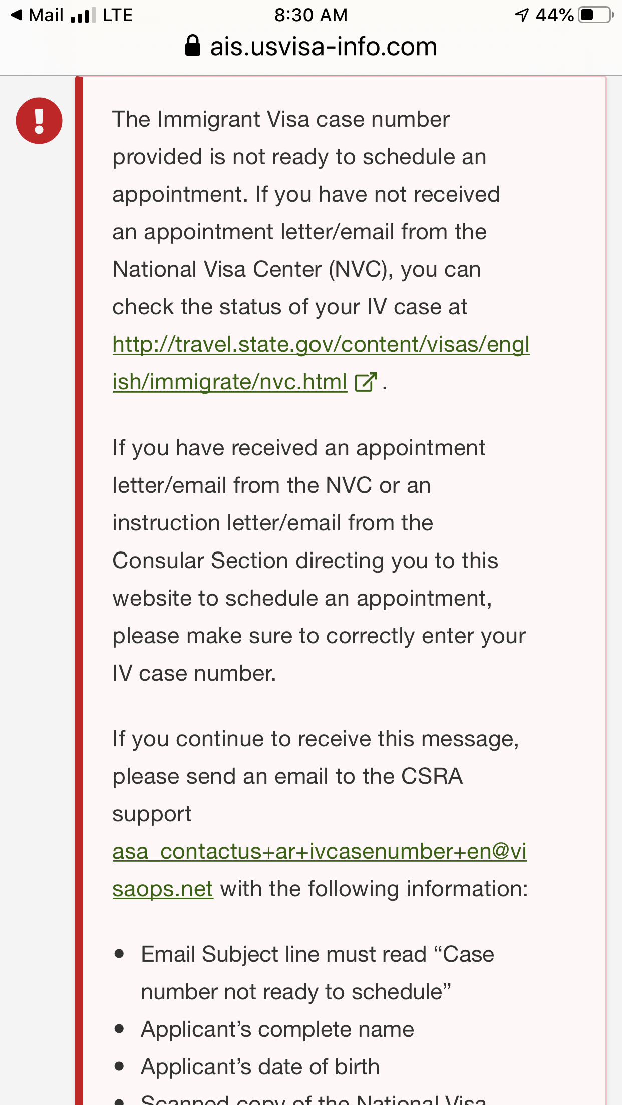The height and width of the screenshot is (1105, 622).
Task: Tap the 'If you continue to receive' paragraph
Action: pos(321,814)
